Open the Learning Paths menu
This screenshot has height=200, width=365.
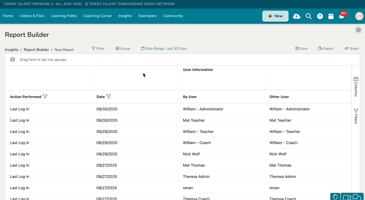64,16
